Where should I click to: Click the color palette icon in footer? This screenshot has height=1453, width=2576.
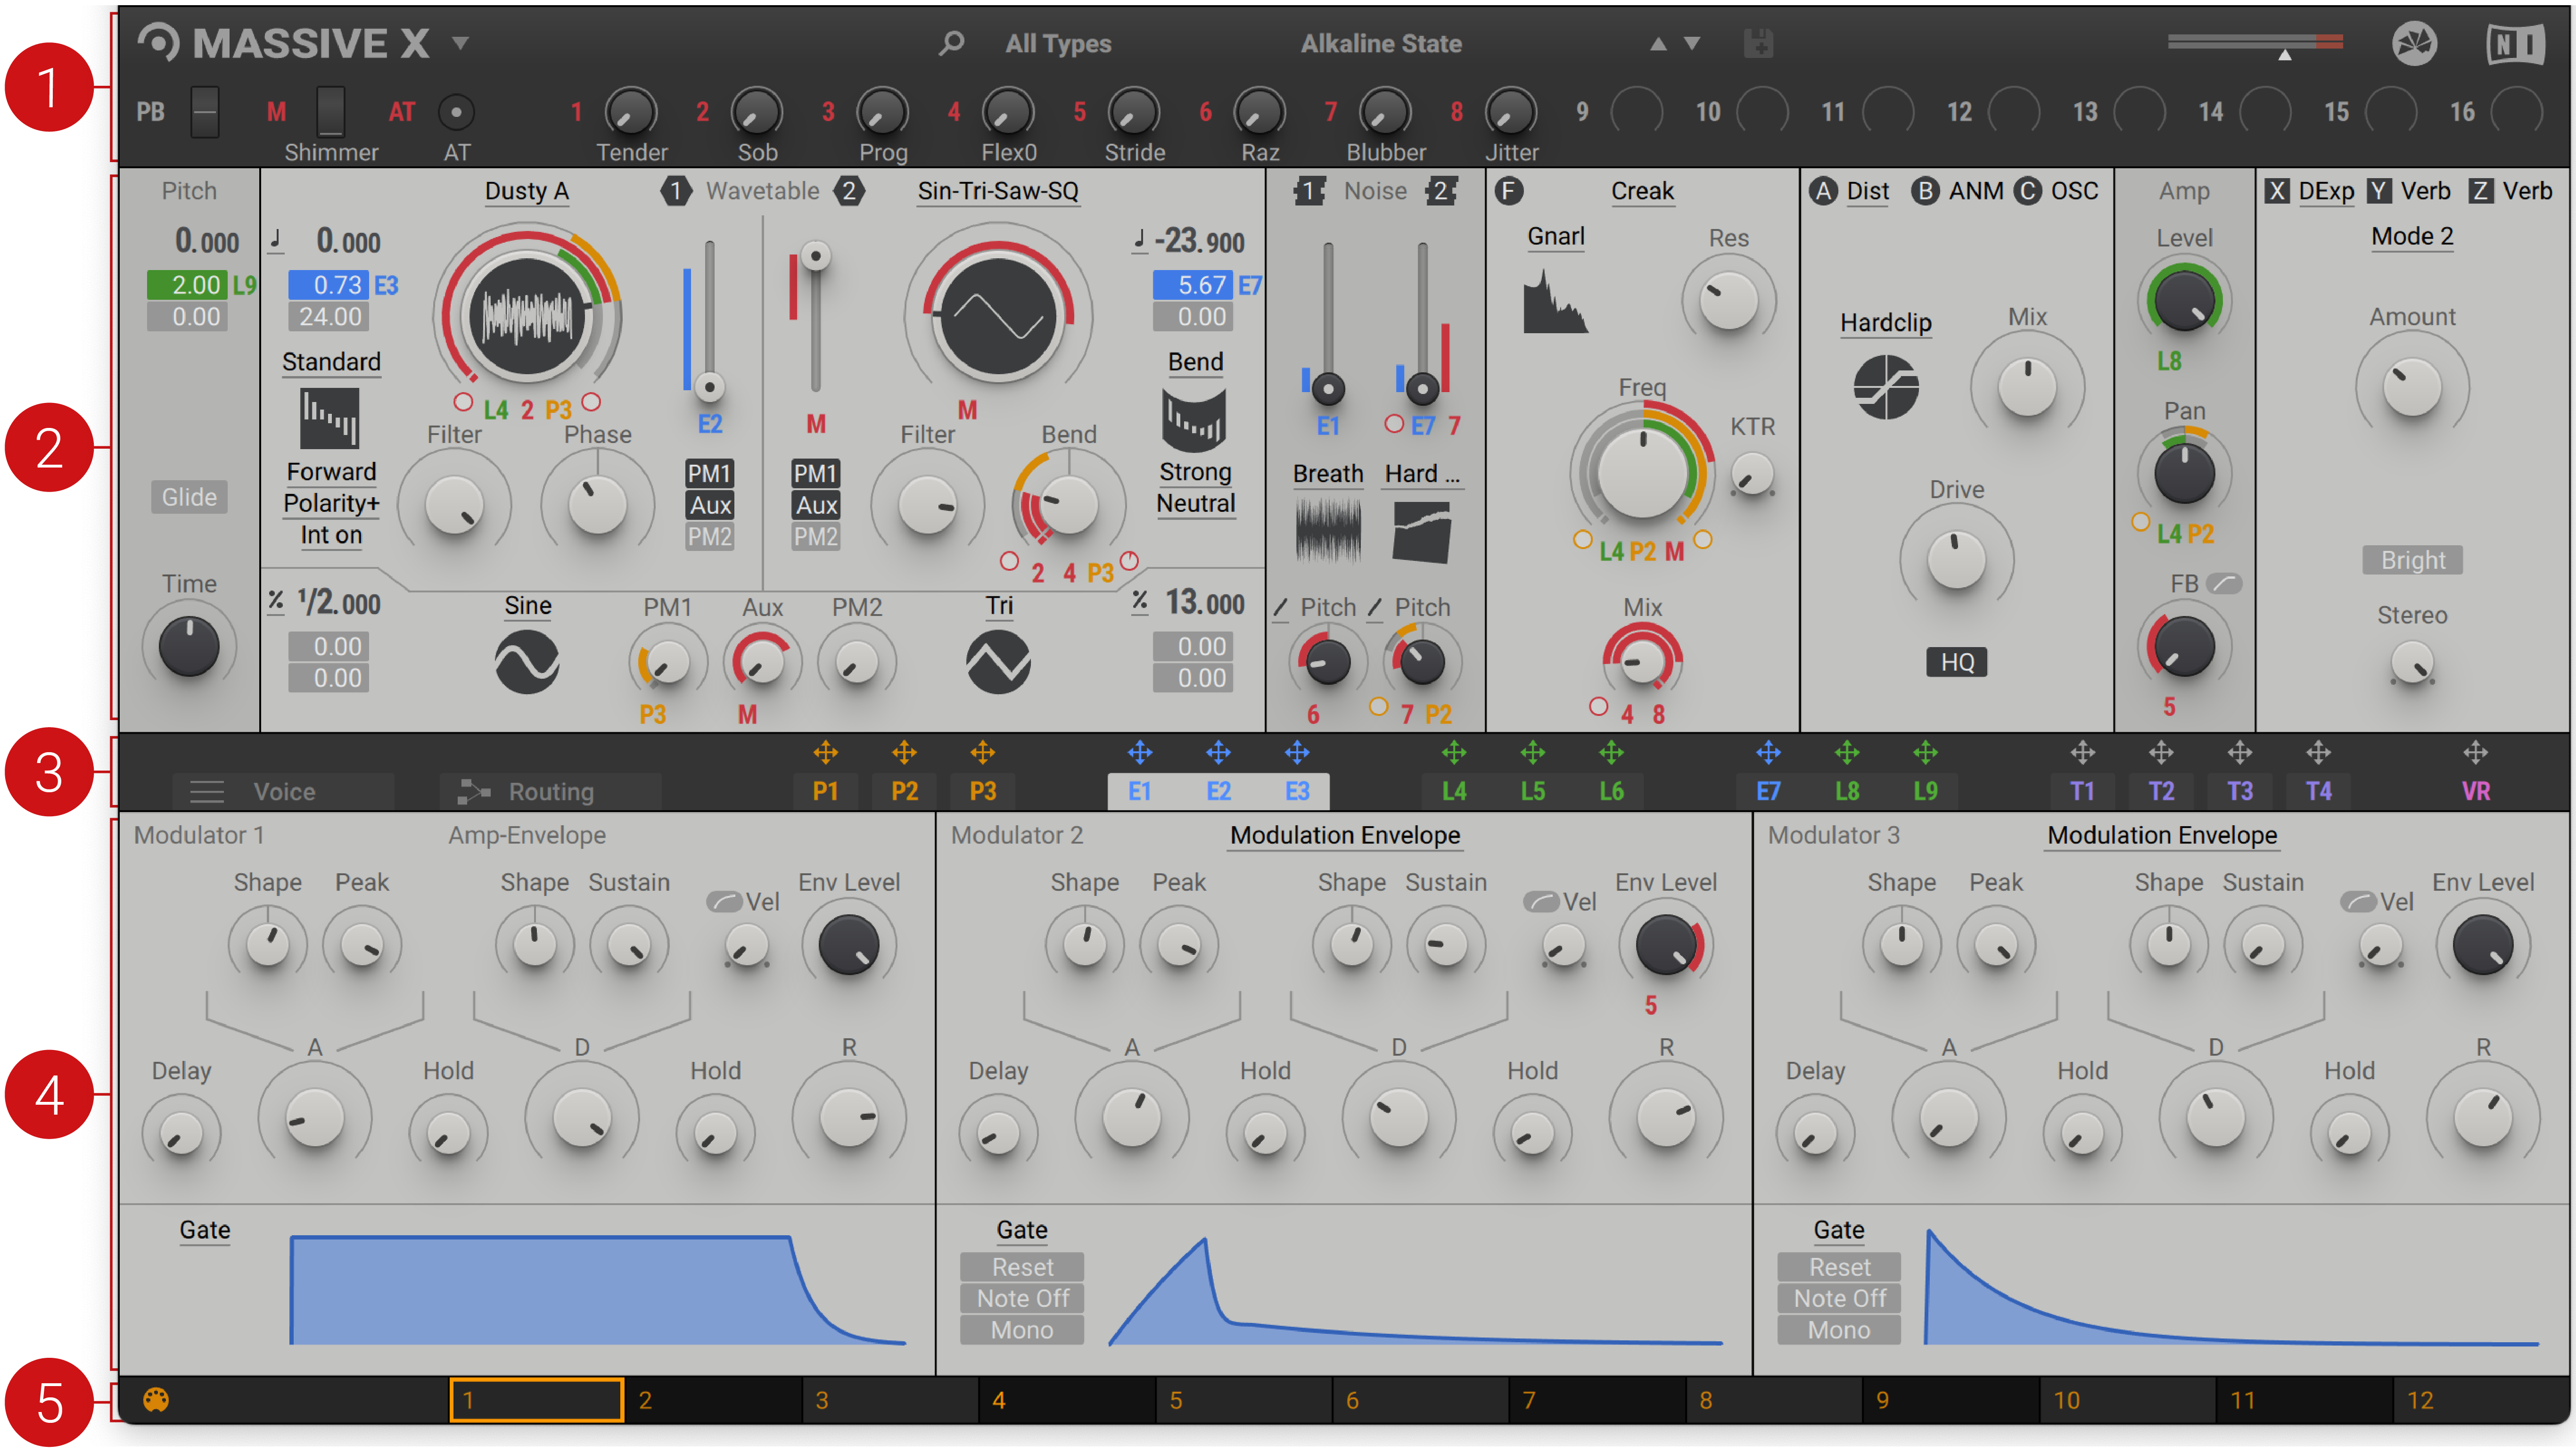pyautogui.click(x=156, y=1400)
